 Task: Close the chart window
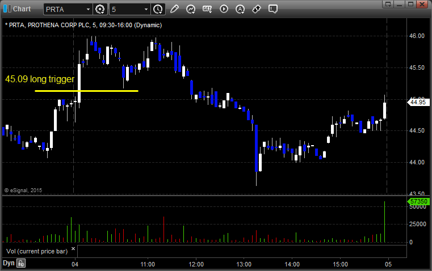pyautogui.click(x=422, y=4)
